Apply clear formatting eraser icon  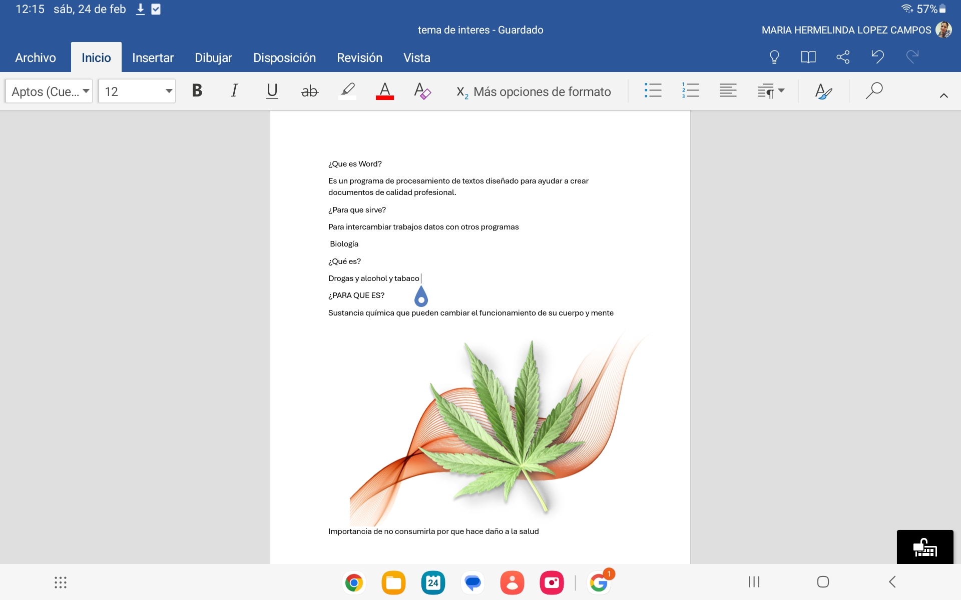click(x=422, y=91)
